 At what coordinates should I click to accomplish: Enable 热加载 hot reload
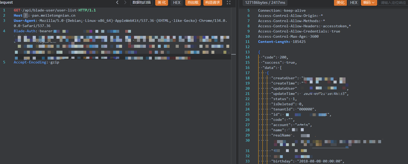pyautogui.click(x=193, y=3)
